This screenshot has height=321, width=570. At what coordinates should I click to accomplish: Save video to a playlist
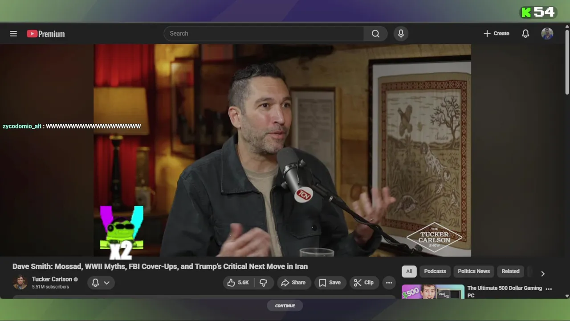330,283
